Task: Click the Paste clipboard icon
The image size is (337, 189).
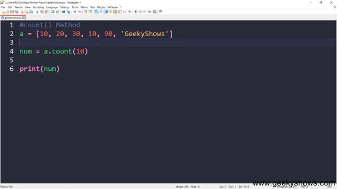Action: tap(47, 12)
